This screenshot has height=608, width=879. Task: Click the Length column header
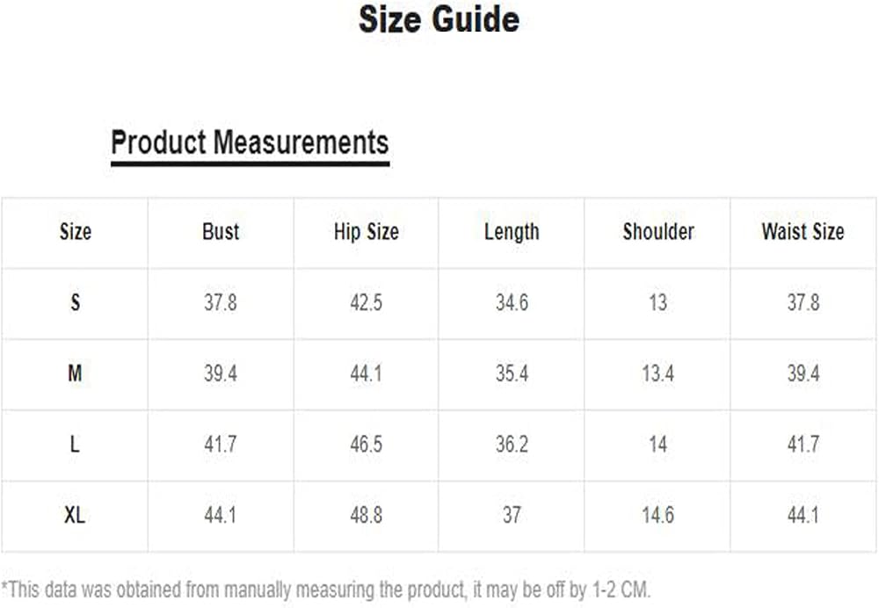click(x=512, y=232)
